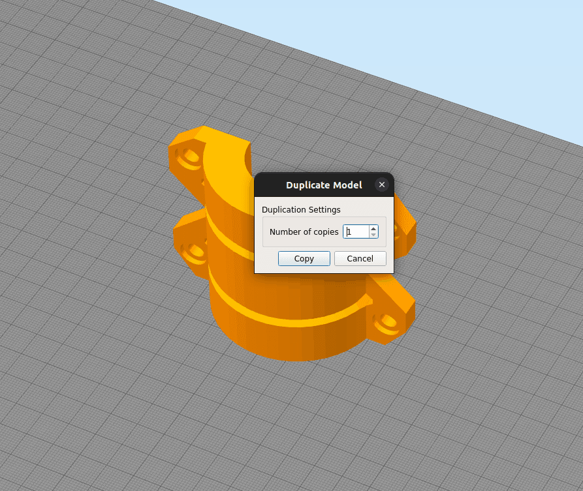This screenshot has height=491, width=583.
Task: Click the Copy button
Action: [304, 258]
